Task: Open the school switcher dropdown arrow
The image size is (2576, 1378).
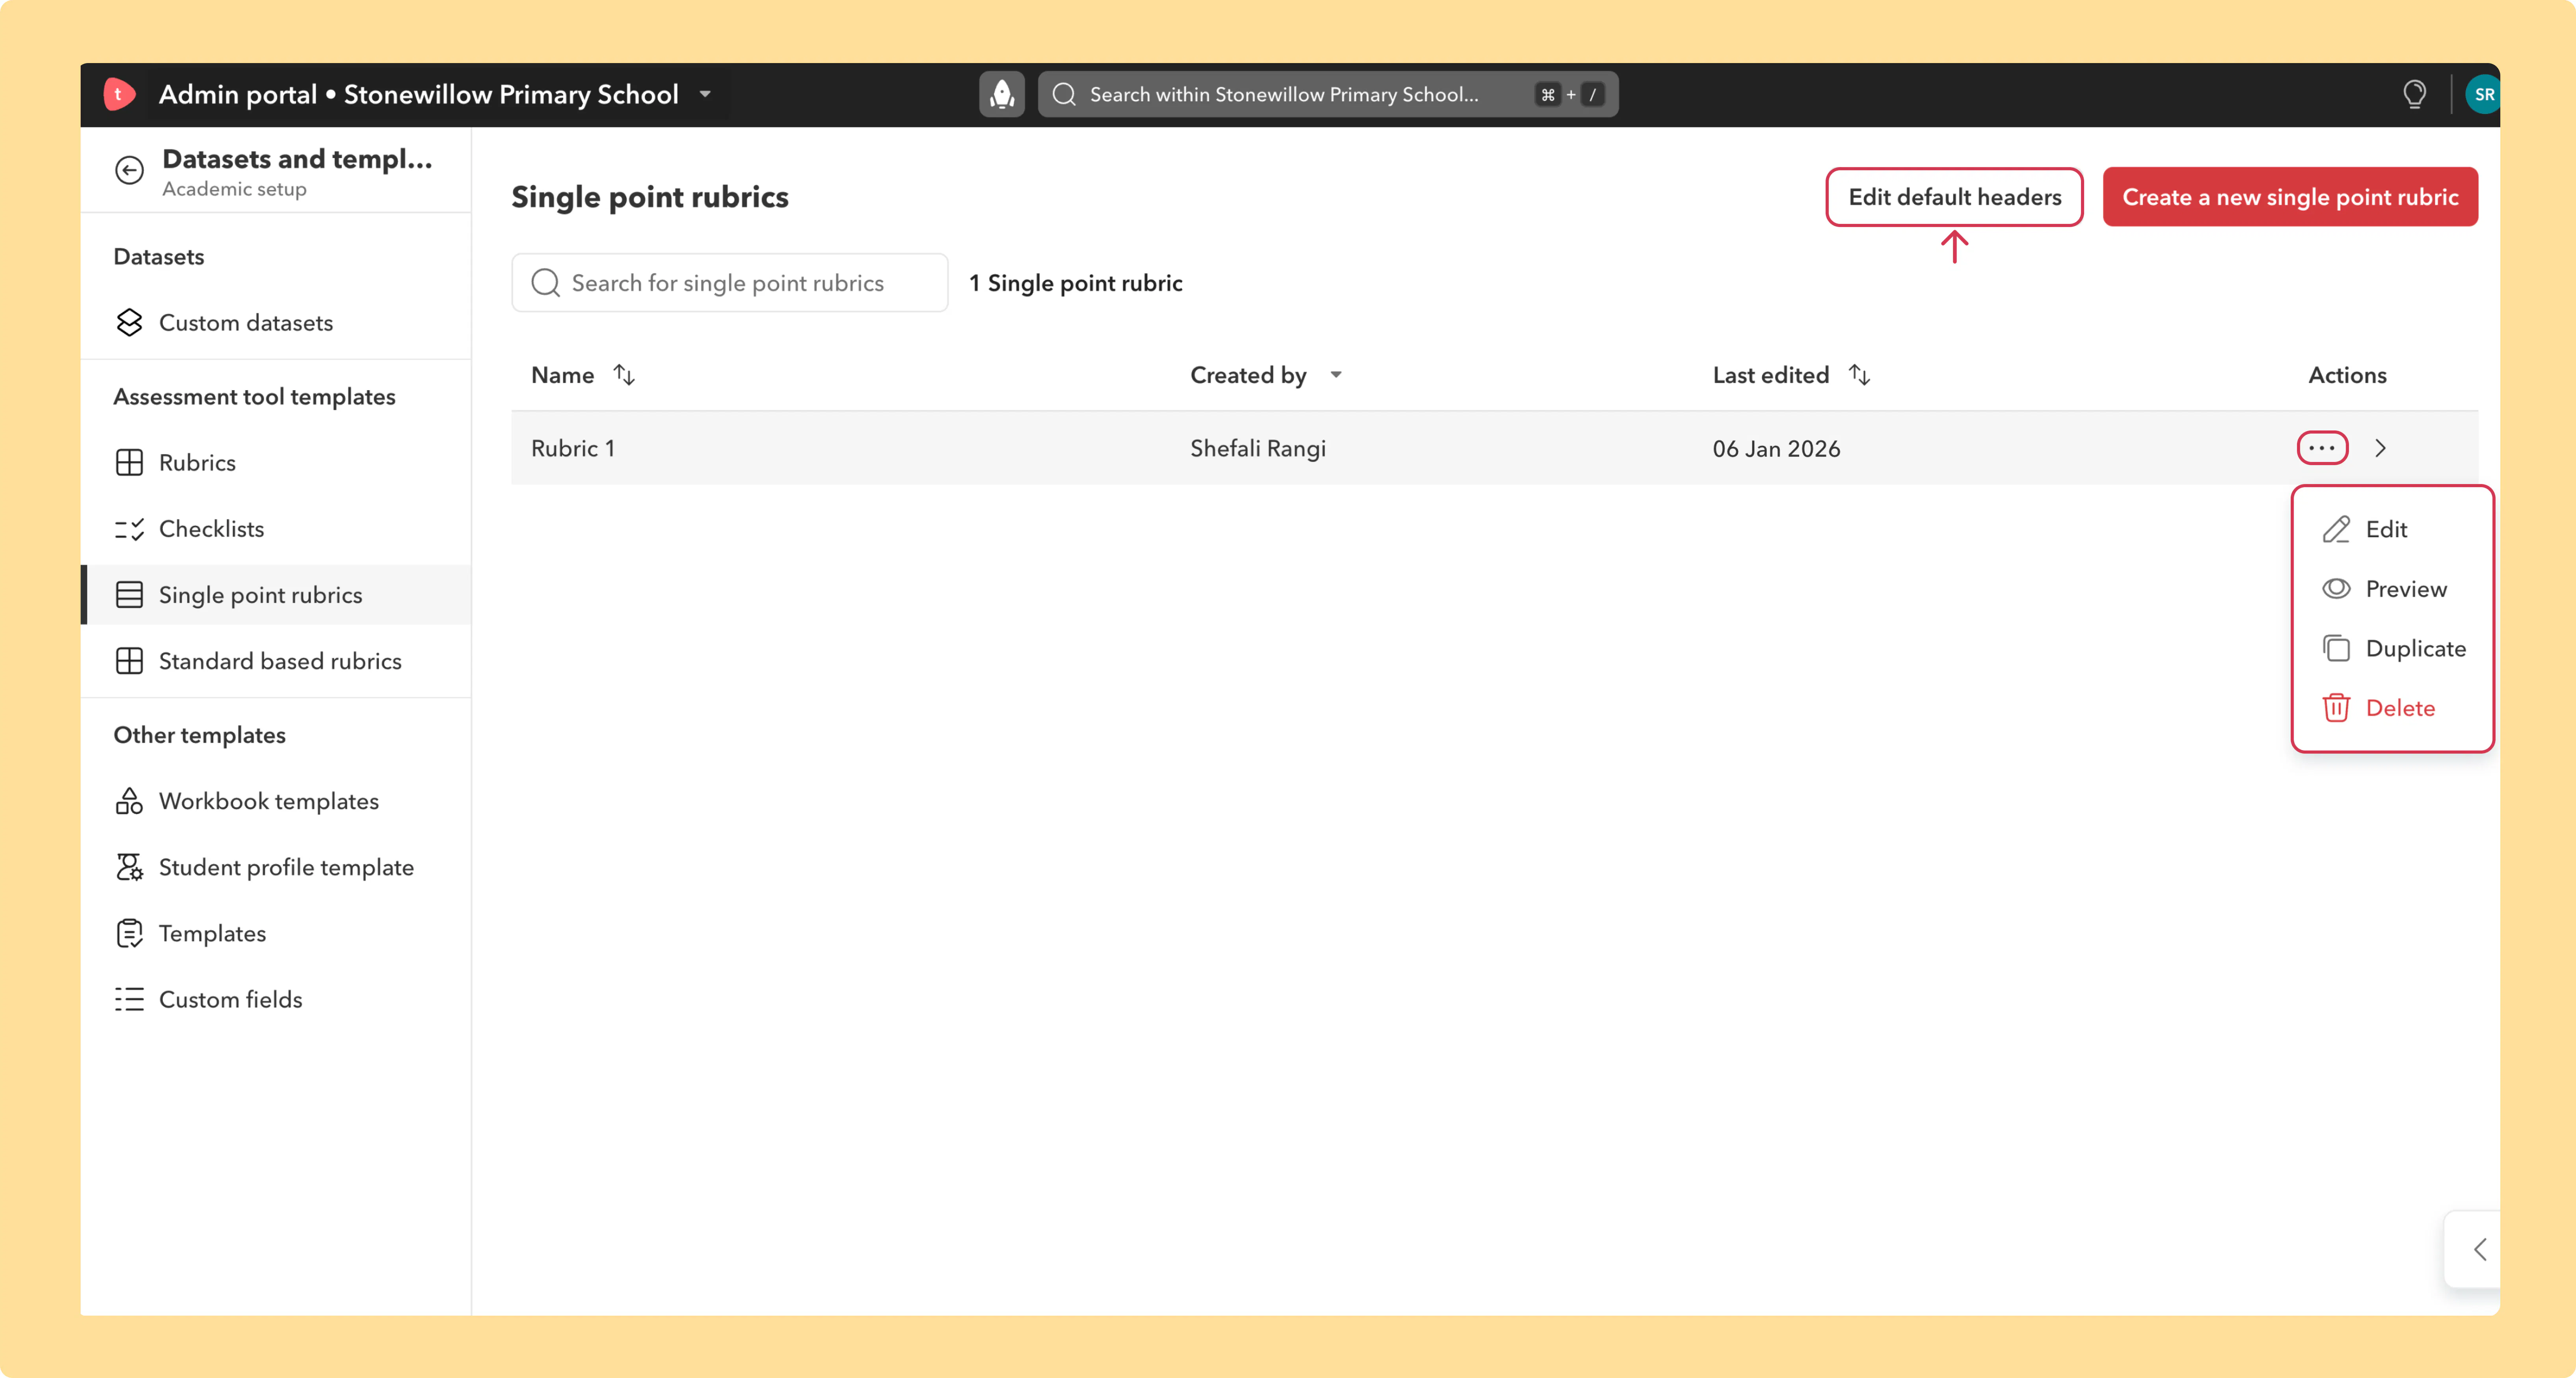Action: 705,94
